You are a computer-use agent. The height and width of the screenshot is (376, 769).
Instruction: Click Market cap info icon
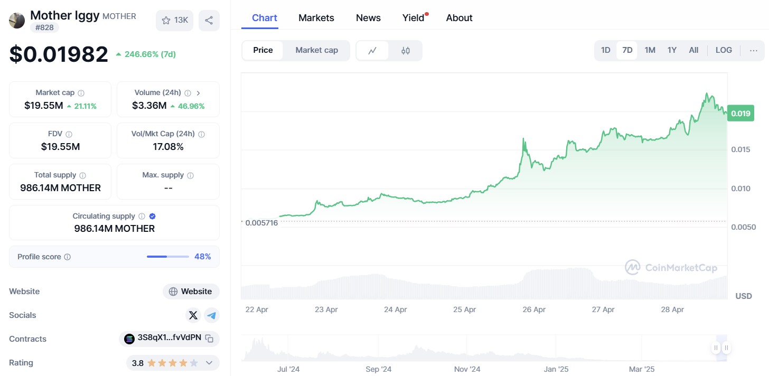pyautogui.click(x=81, y=93)
